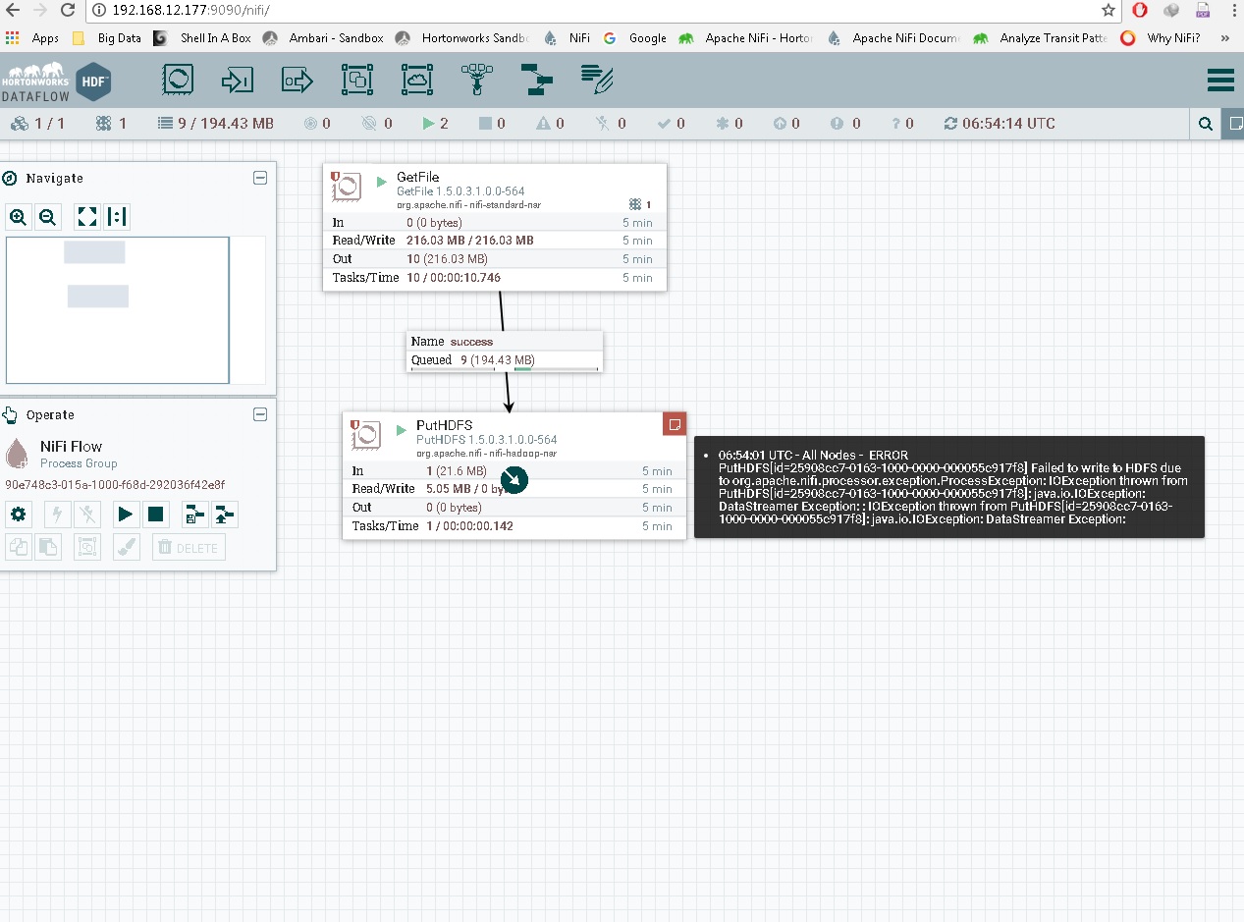This screenshot has height=922, width=1244.
Task: Select the Output Port icon in toolbar
Action: pos(297,81)
